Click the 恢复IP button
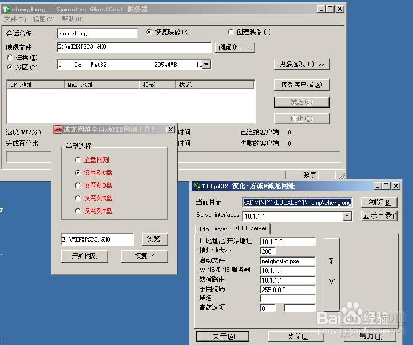 [x=144, y=256]
